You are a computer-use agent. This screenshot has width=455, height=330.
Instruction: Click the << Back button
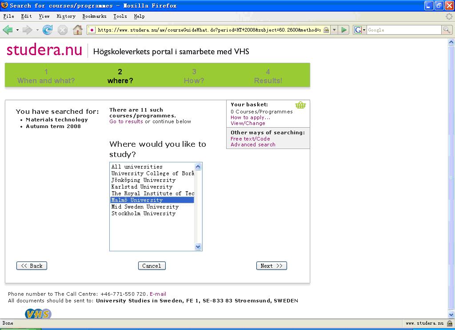click(x=32, y=266)
